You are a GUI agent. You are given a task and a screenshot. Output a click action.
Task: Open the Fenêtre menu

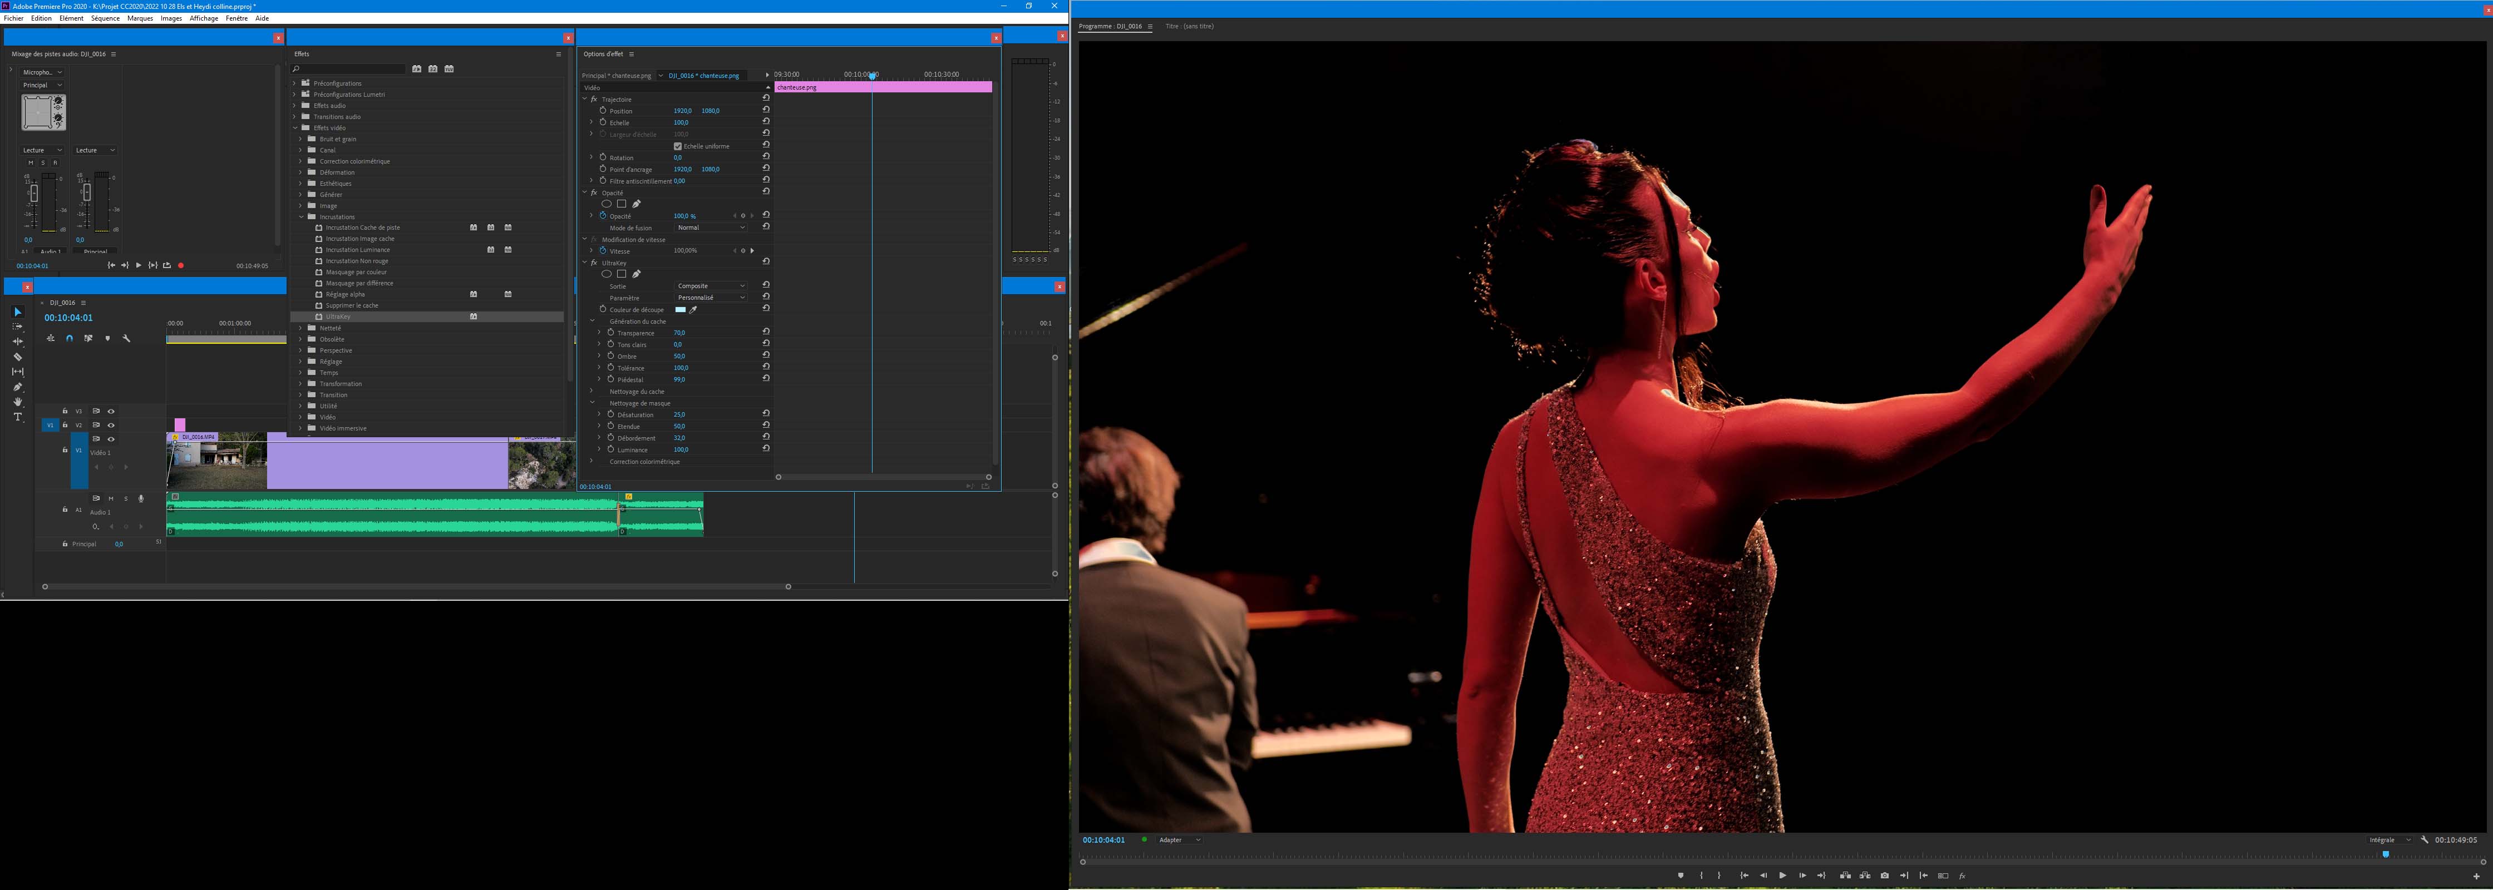pos(237,18)
